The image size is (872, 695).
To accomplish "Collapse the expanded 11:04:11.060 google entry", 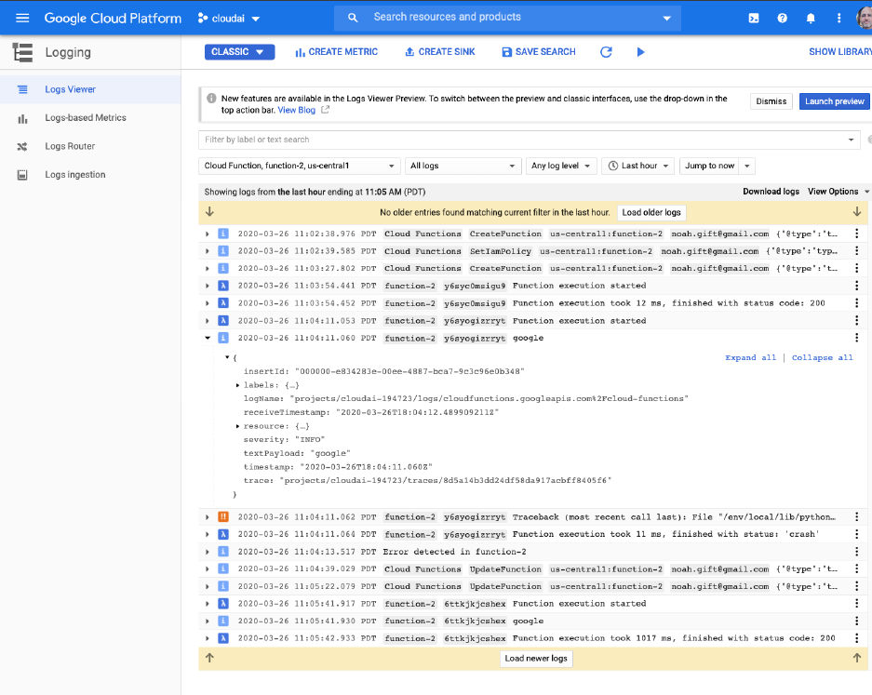I will 208,338.
